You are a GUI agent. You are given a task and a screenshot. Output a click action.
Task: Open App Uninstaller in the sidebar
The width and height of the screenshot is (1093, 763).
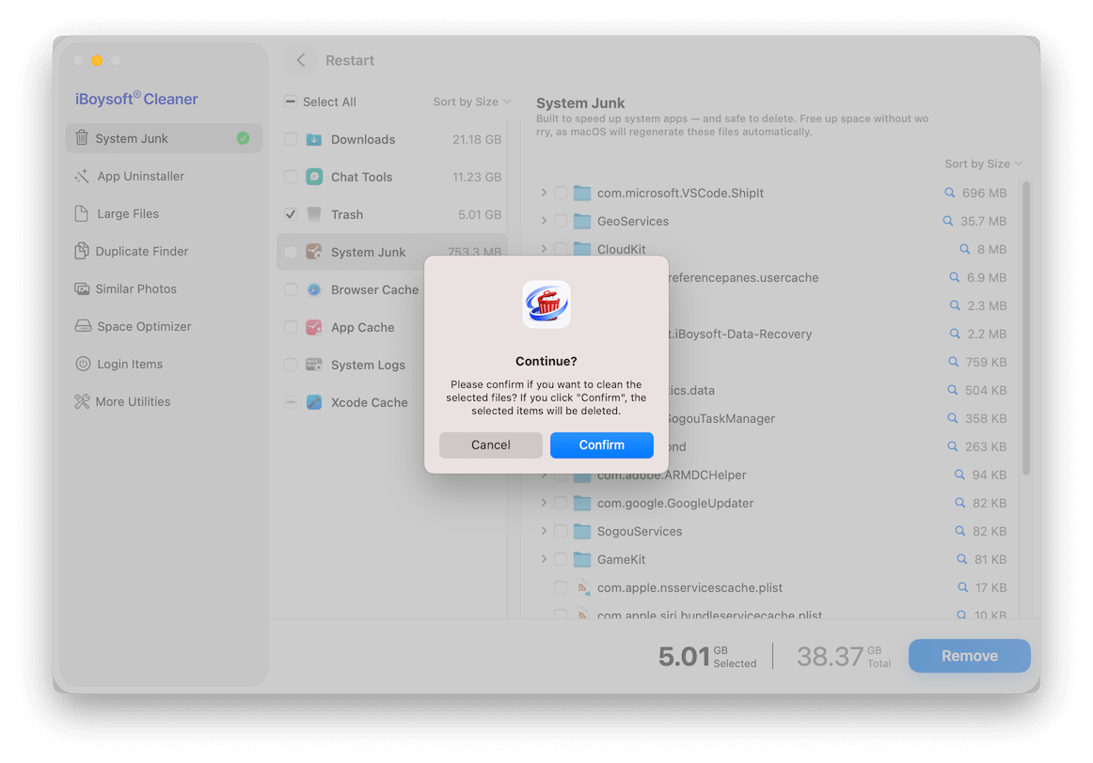pyautogui.click(x=140, y=176)
